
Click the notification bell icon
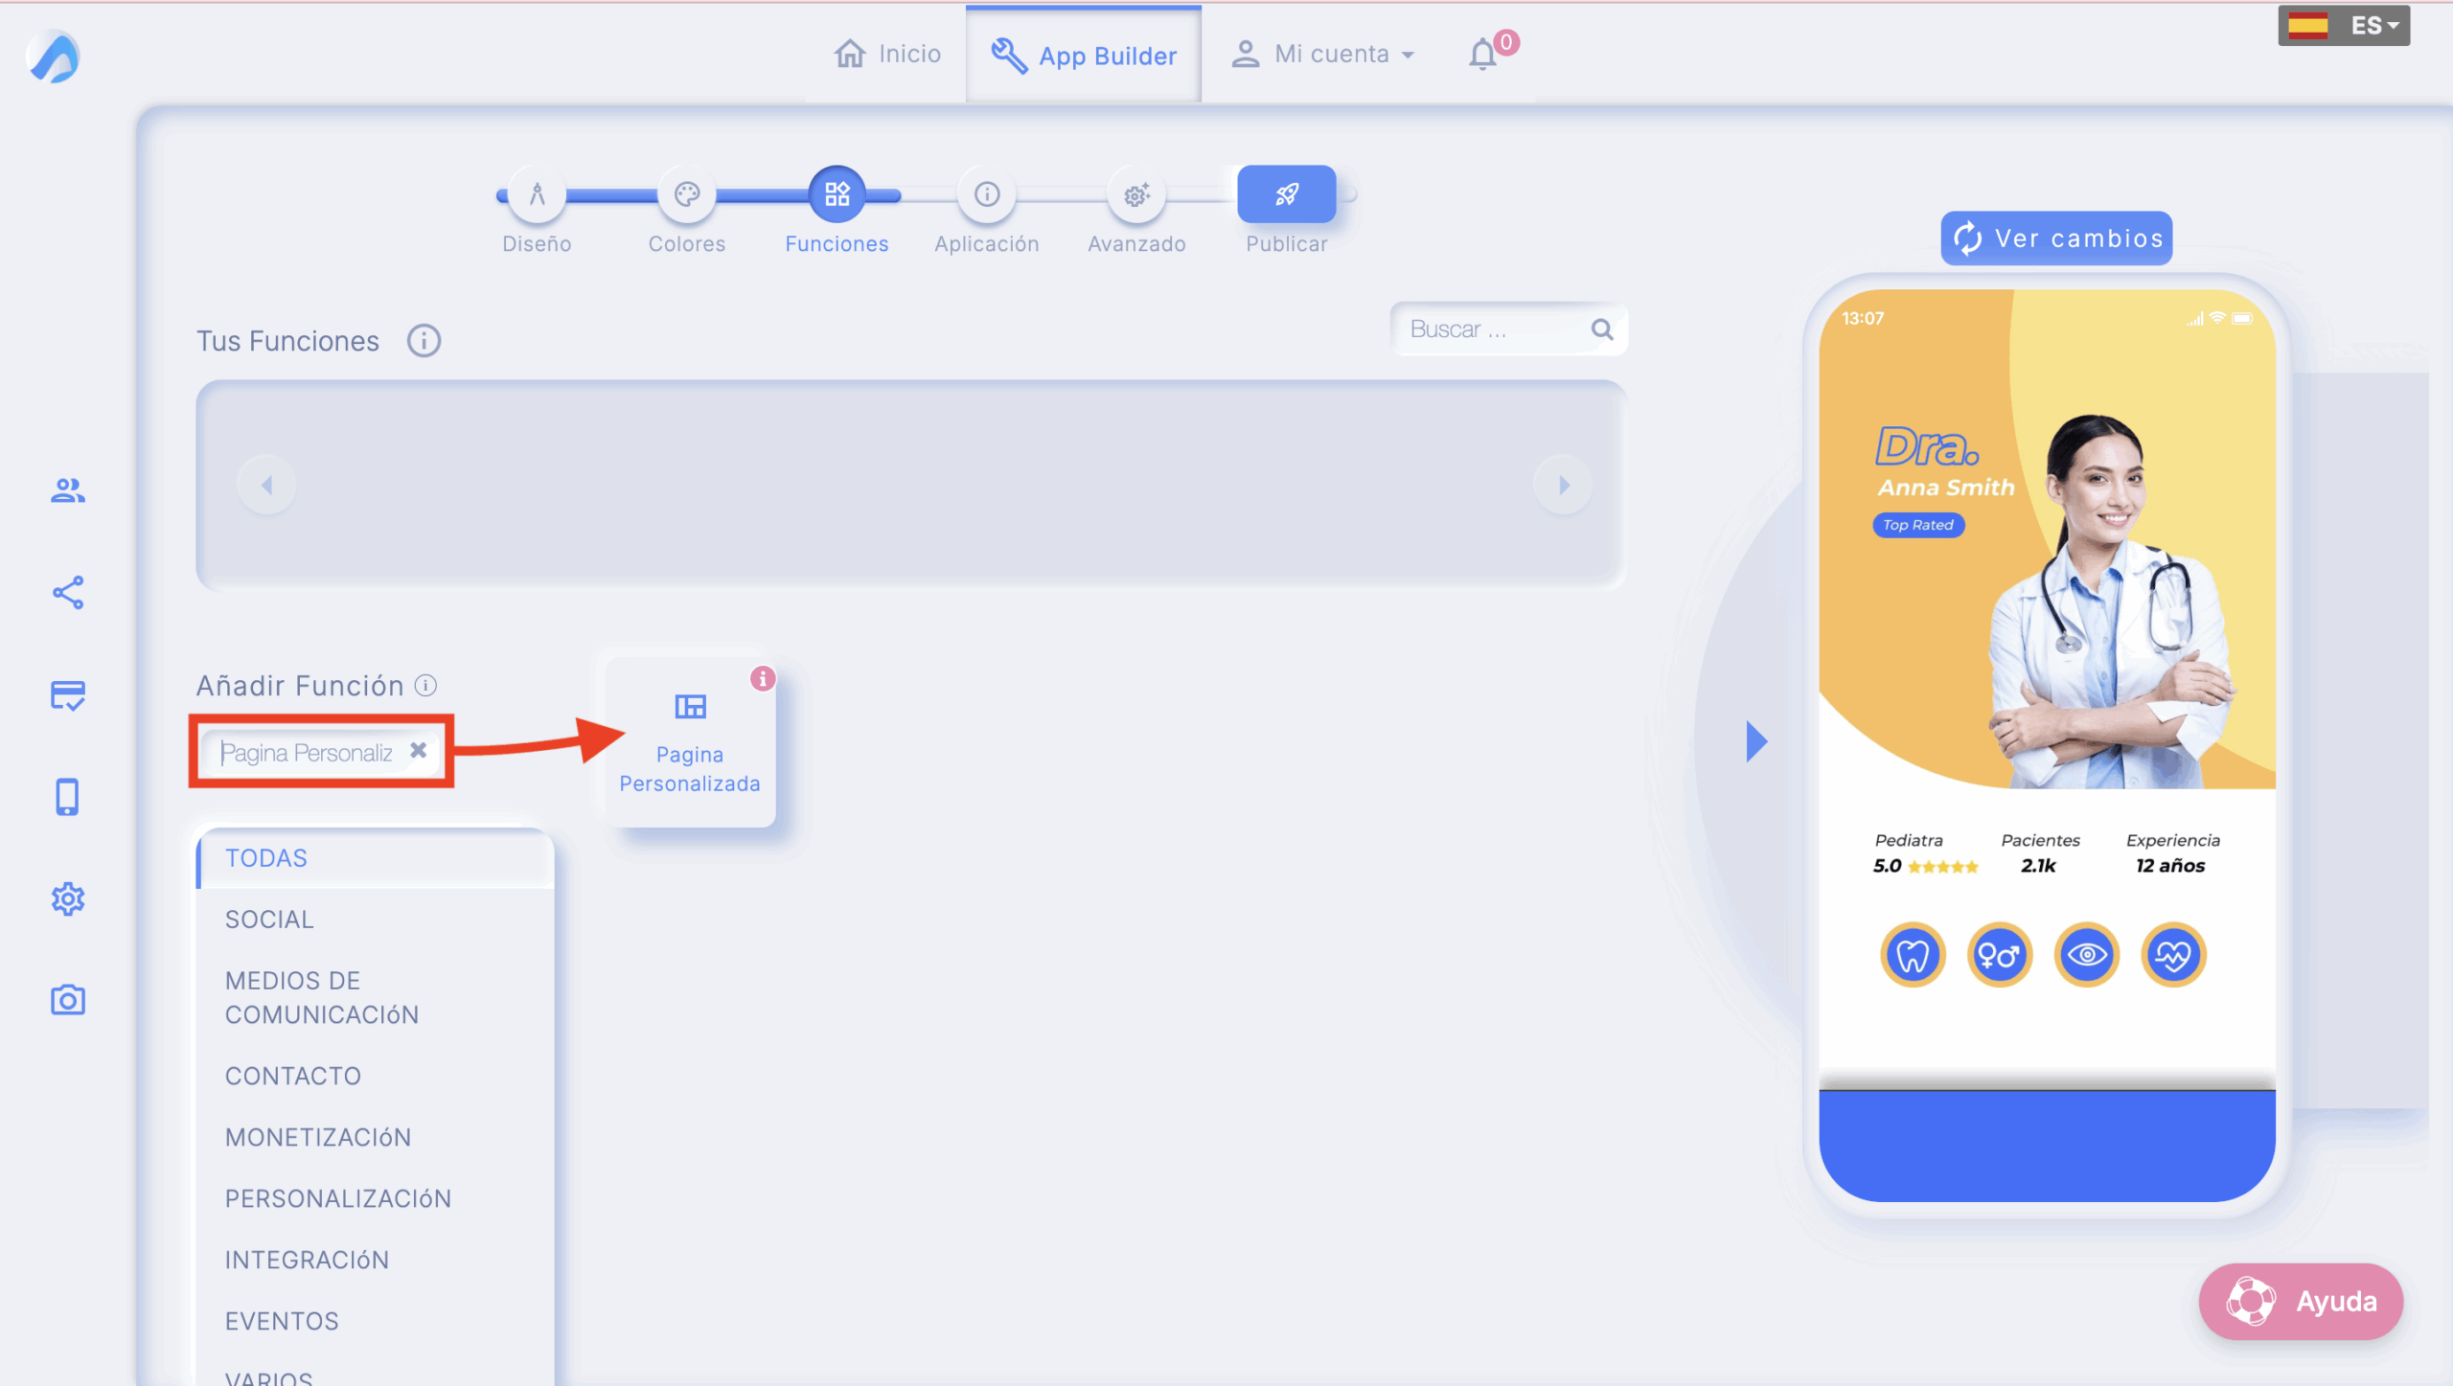click(x=1482, y=54)
